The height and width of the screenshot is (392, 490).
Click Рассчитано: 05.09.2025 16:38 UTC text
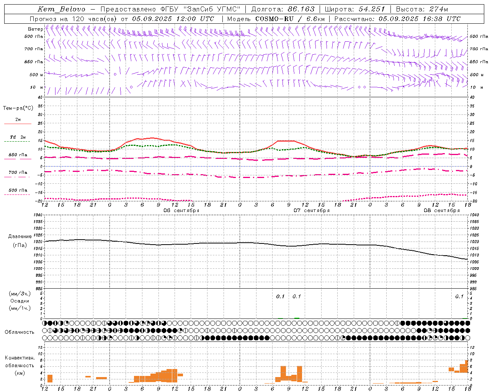click(x=397, y=19)
